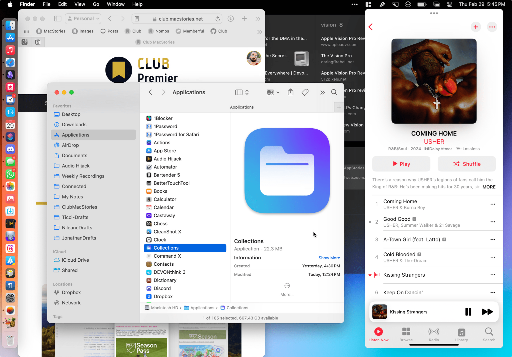Open Discord from the Dock
The height and width of the screenshot is (357, 512).
click(10, 149)
